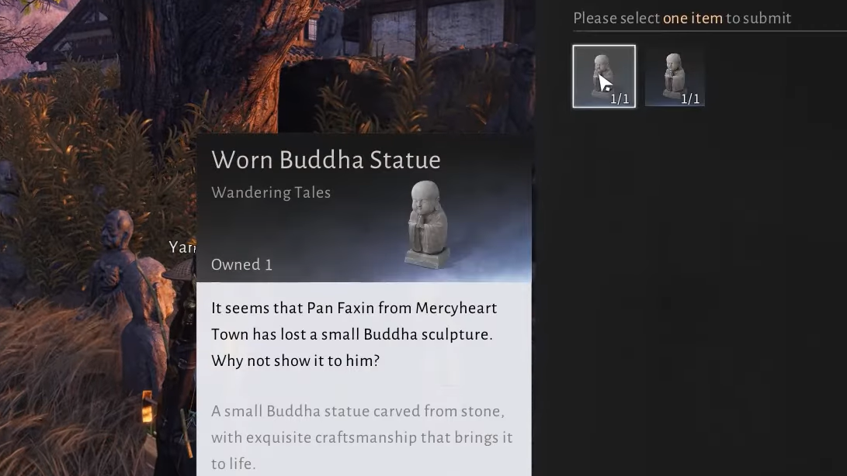Choose the second unselected Buddha statue slot

click(675, 76)
